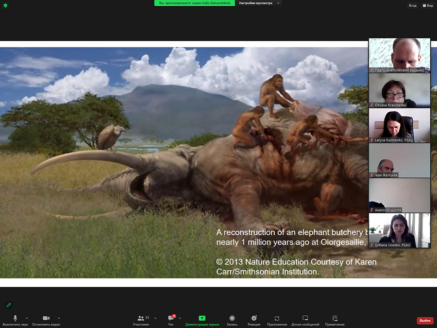This screenshot has width=437, height=328.
Task: Expand the arrow next to Чат
Action: (180, 318)
